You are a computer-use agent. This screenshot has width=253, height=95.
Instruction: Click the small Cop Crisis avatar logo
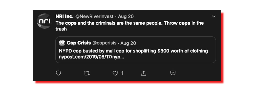(62, 43)
